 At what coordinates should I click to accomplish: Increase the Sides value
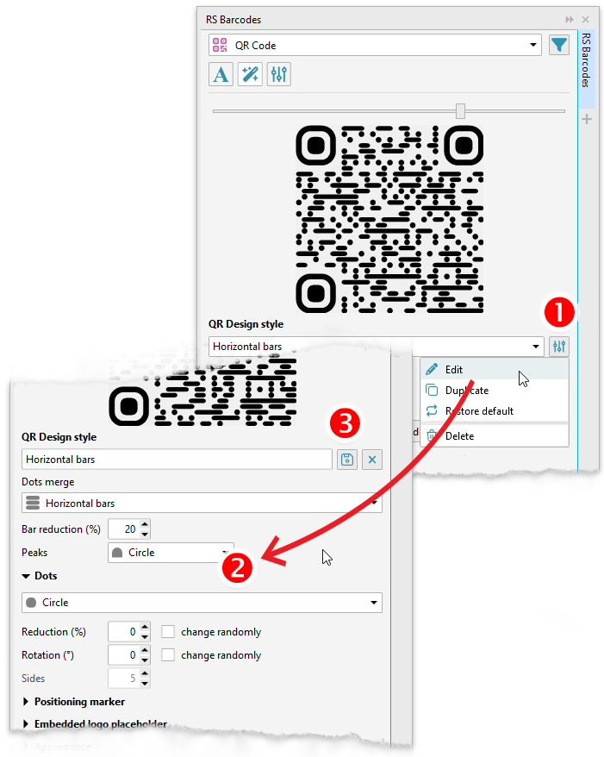click(145, 673)
